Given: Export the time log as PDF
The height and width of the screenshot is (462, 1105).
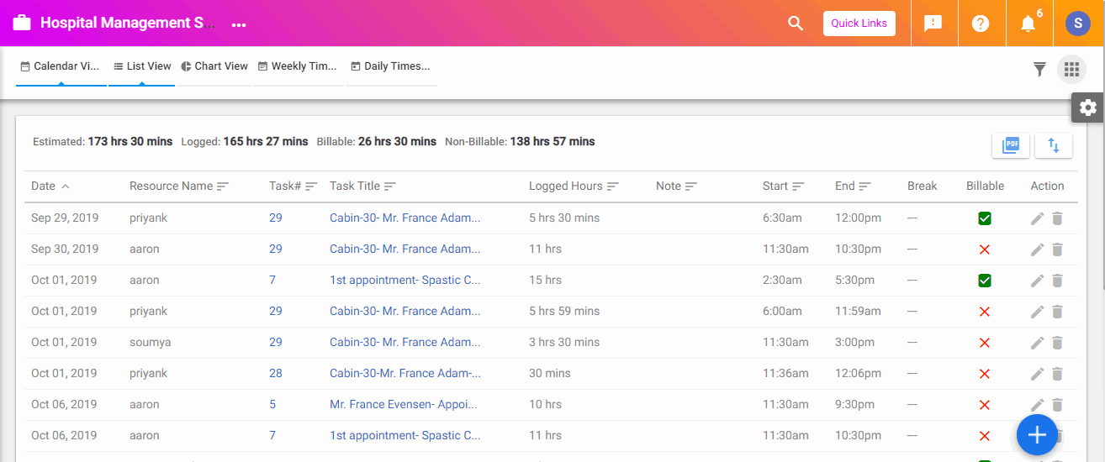Looking at the screenshot, I should pyautogui.click(x=1010, y=145).
